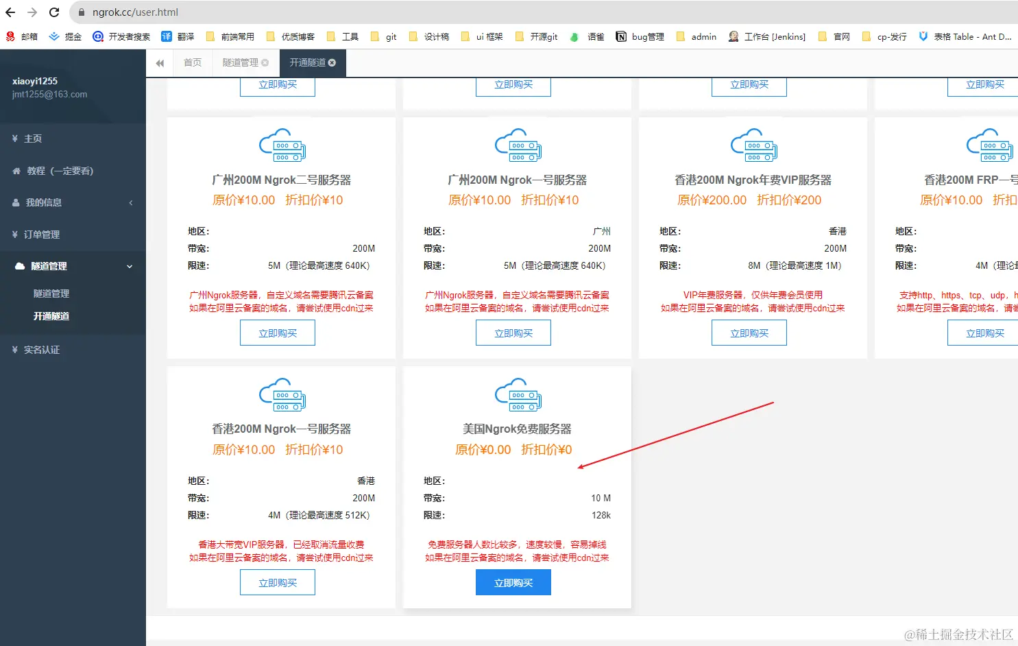Screen dimensions: 1018x646
Task: Open the 掘金 bookmark
Action: coord(65,36)
